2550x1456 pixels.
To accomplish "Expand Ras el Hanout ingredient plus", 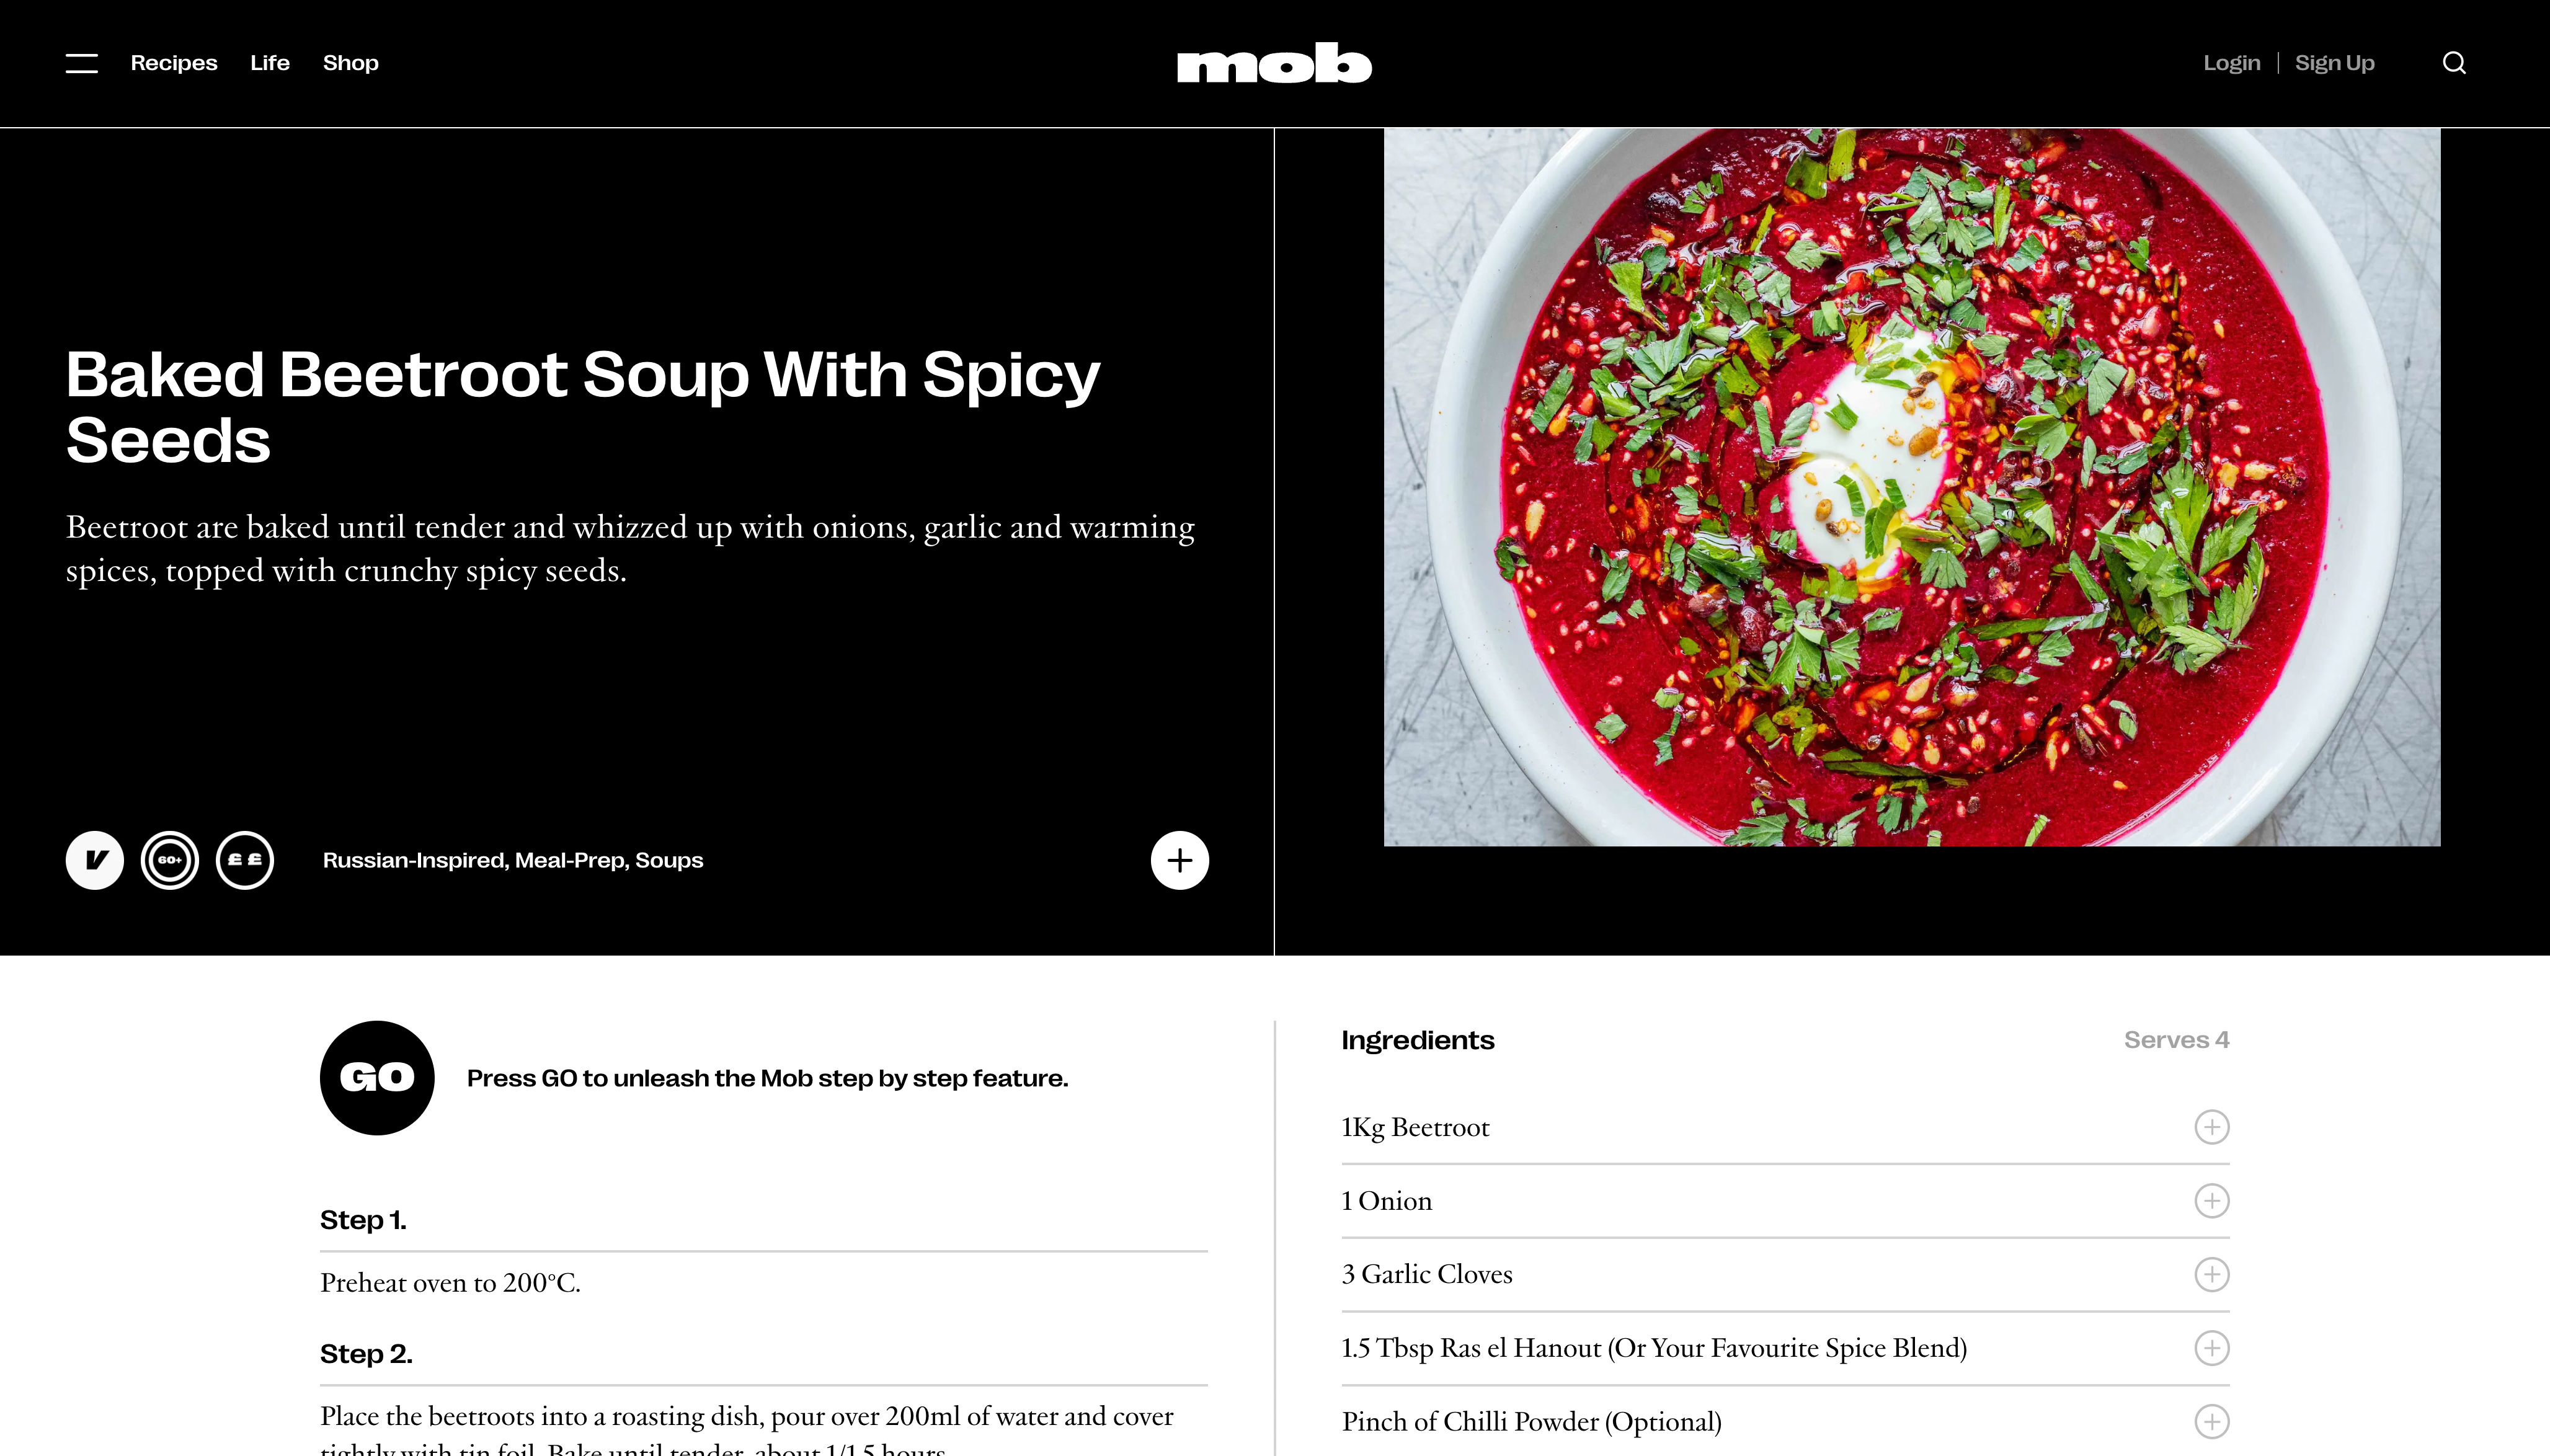I will 2212,1348.
